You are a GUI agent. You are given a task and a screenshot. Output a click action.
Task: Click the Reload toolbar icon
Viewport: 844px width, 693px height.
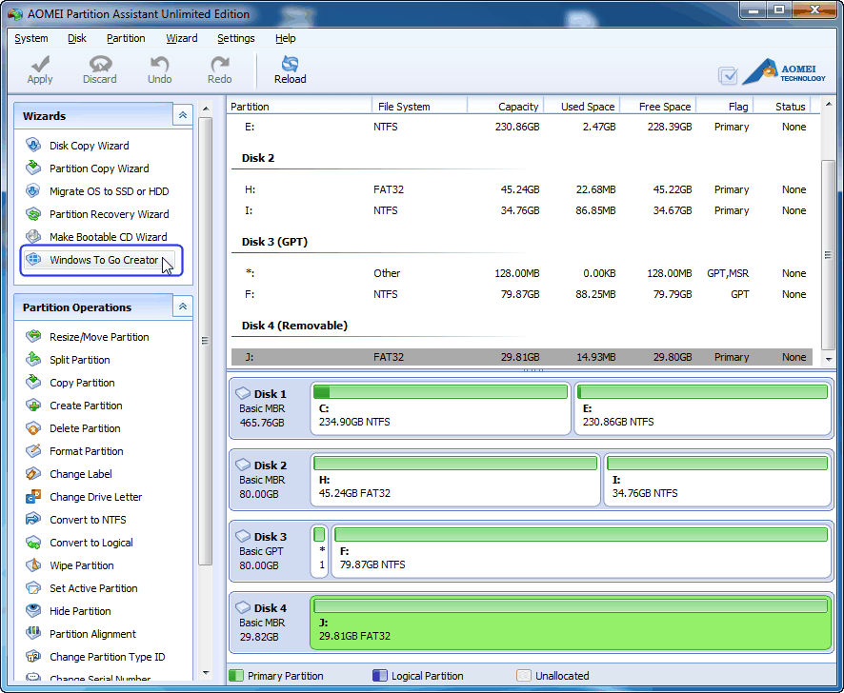[291, 64]
